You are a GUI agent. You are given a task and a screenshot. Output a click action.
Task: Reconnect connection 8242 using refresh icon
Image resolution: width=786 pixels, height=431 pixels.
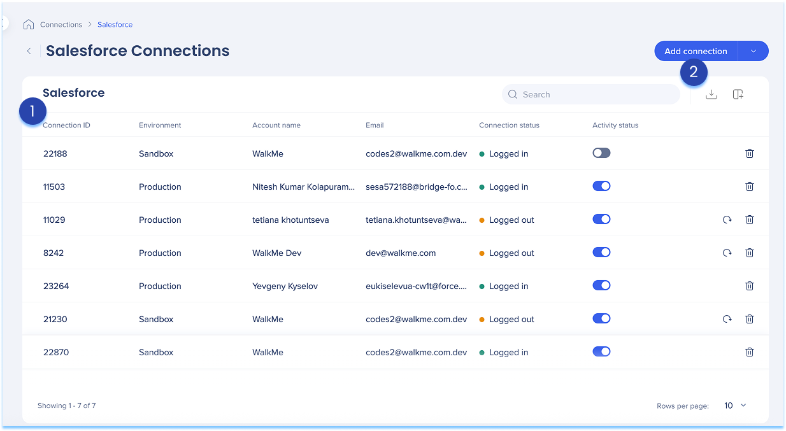click(x=727, y=253)
